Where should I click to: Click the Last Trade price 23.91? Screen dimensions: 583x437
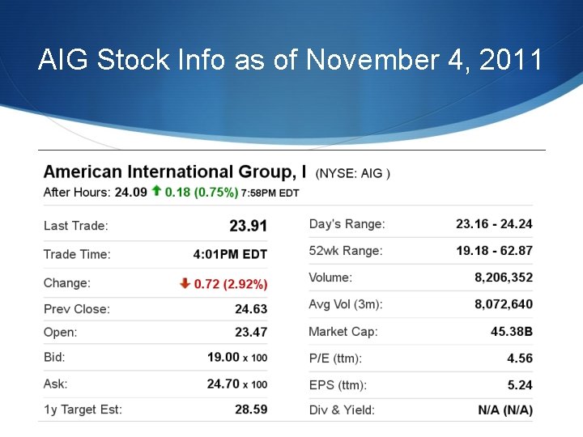(248, 226)
